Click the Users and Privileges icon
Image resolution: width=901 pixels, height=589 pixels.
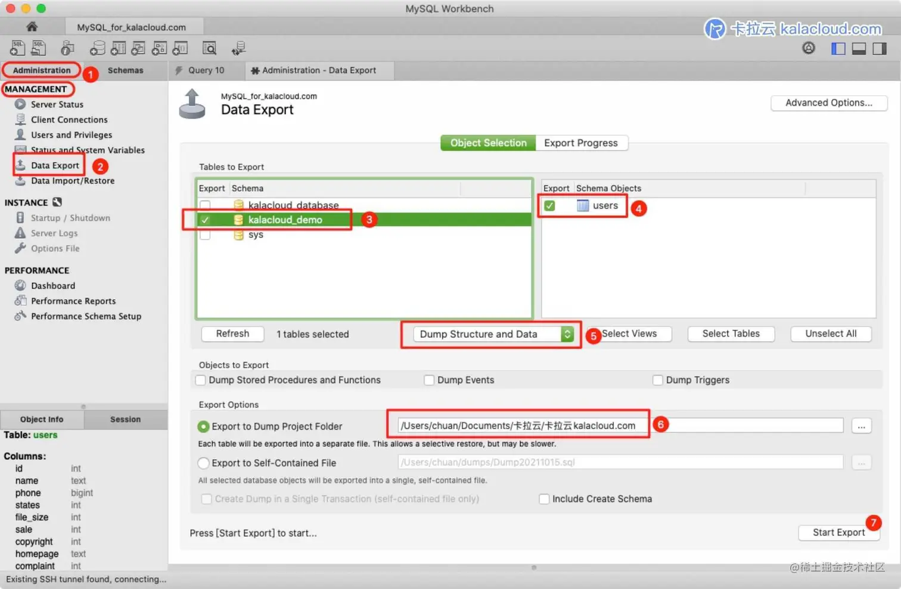20,135
